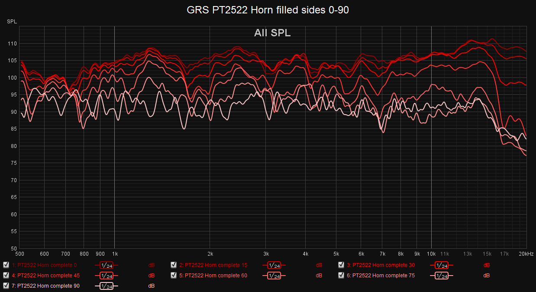The height and width of the screenshot is (292, 536).
Task: Select legend label 4: PT2522 Horn complete 45
Action: [46, 276]
